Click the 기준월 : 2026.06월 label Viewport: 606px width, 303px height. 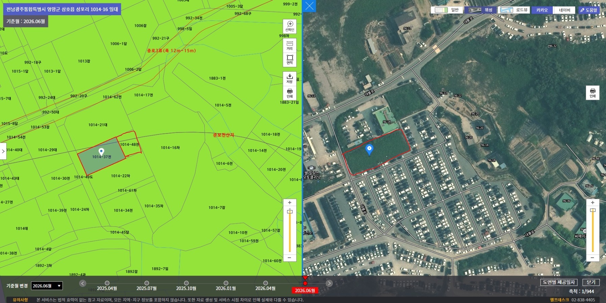pyautogui.click(x=26, y=21)
